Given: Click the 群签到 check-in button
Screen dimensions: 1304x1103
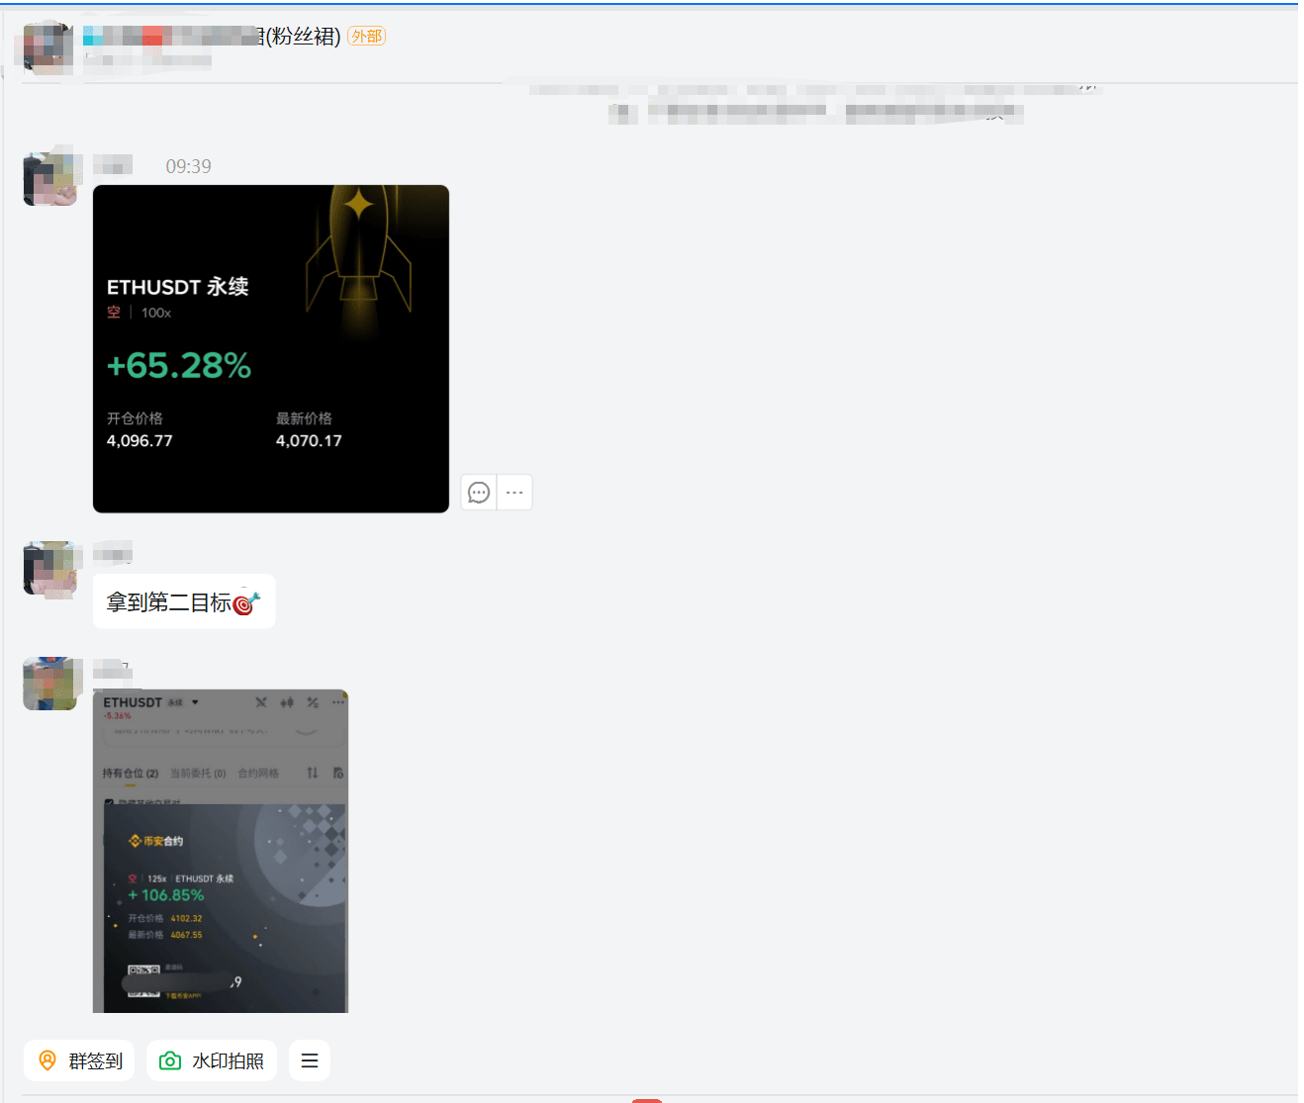Looking at the screenshot, I should tap(79, 1060).
